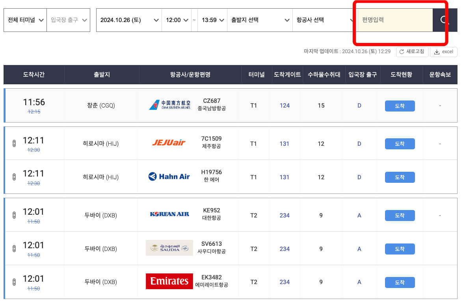Screen dimensions: 465x301
Task: Click exit D link in 7C1509 row
Action: (359, 144)
